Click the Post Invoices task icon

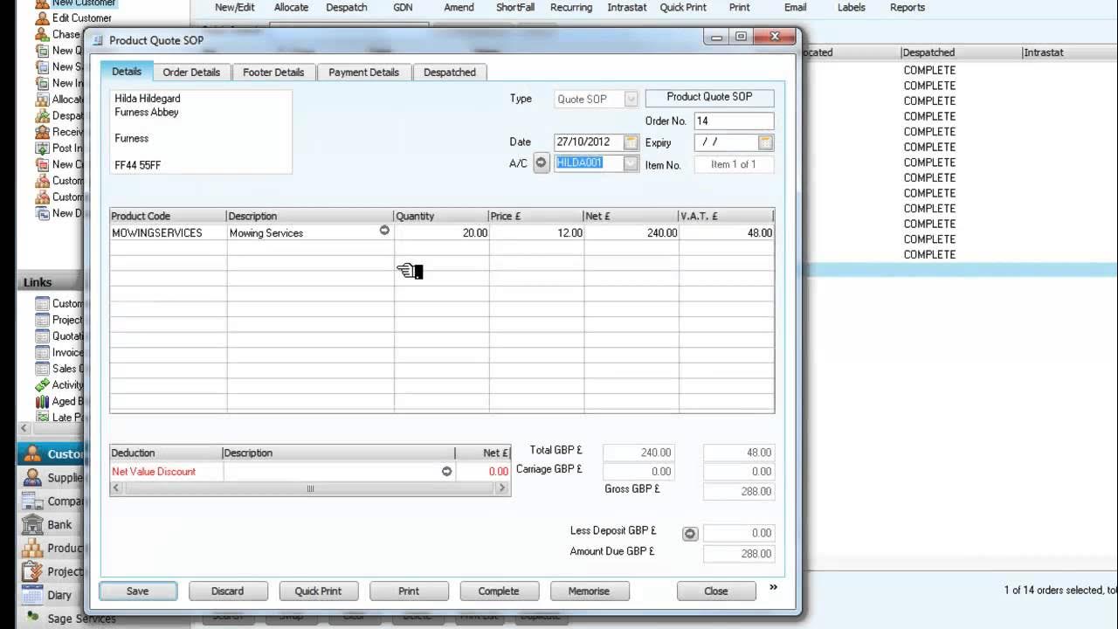tap(42, 148)
